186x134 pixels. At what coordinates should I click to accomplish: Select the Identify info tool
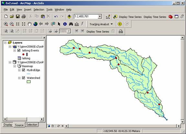65,24
